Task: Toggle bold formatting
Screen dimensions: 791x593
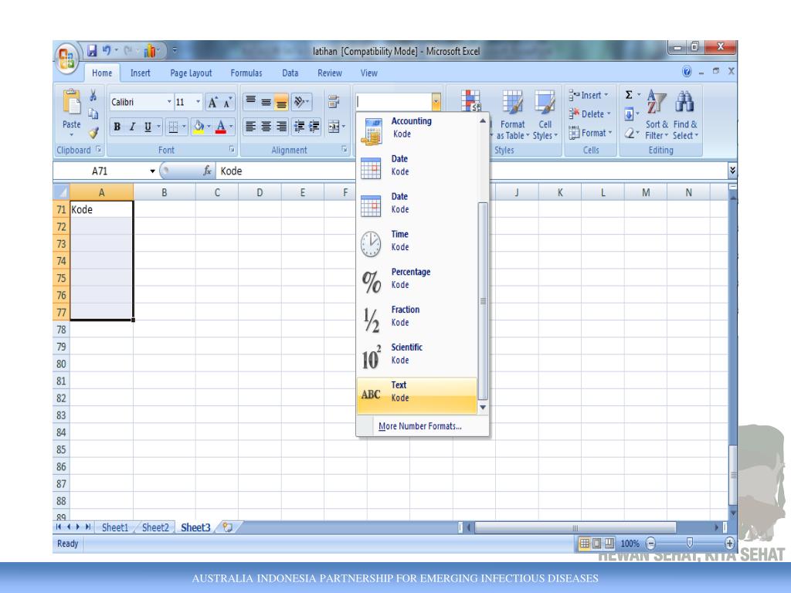Action: [x=117, y=127]
